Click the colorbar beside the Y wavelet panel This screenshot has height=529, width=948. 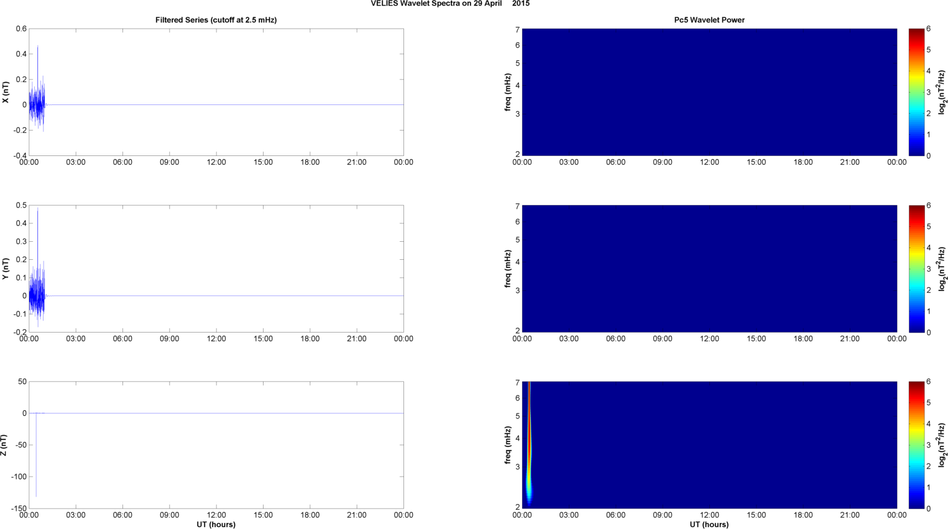[x=916, y=269]
